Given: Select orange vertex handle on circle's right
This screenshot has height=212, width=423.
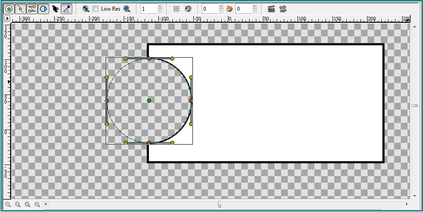Looking at the screenshot, I should coord(191,101).
